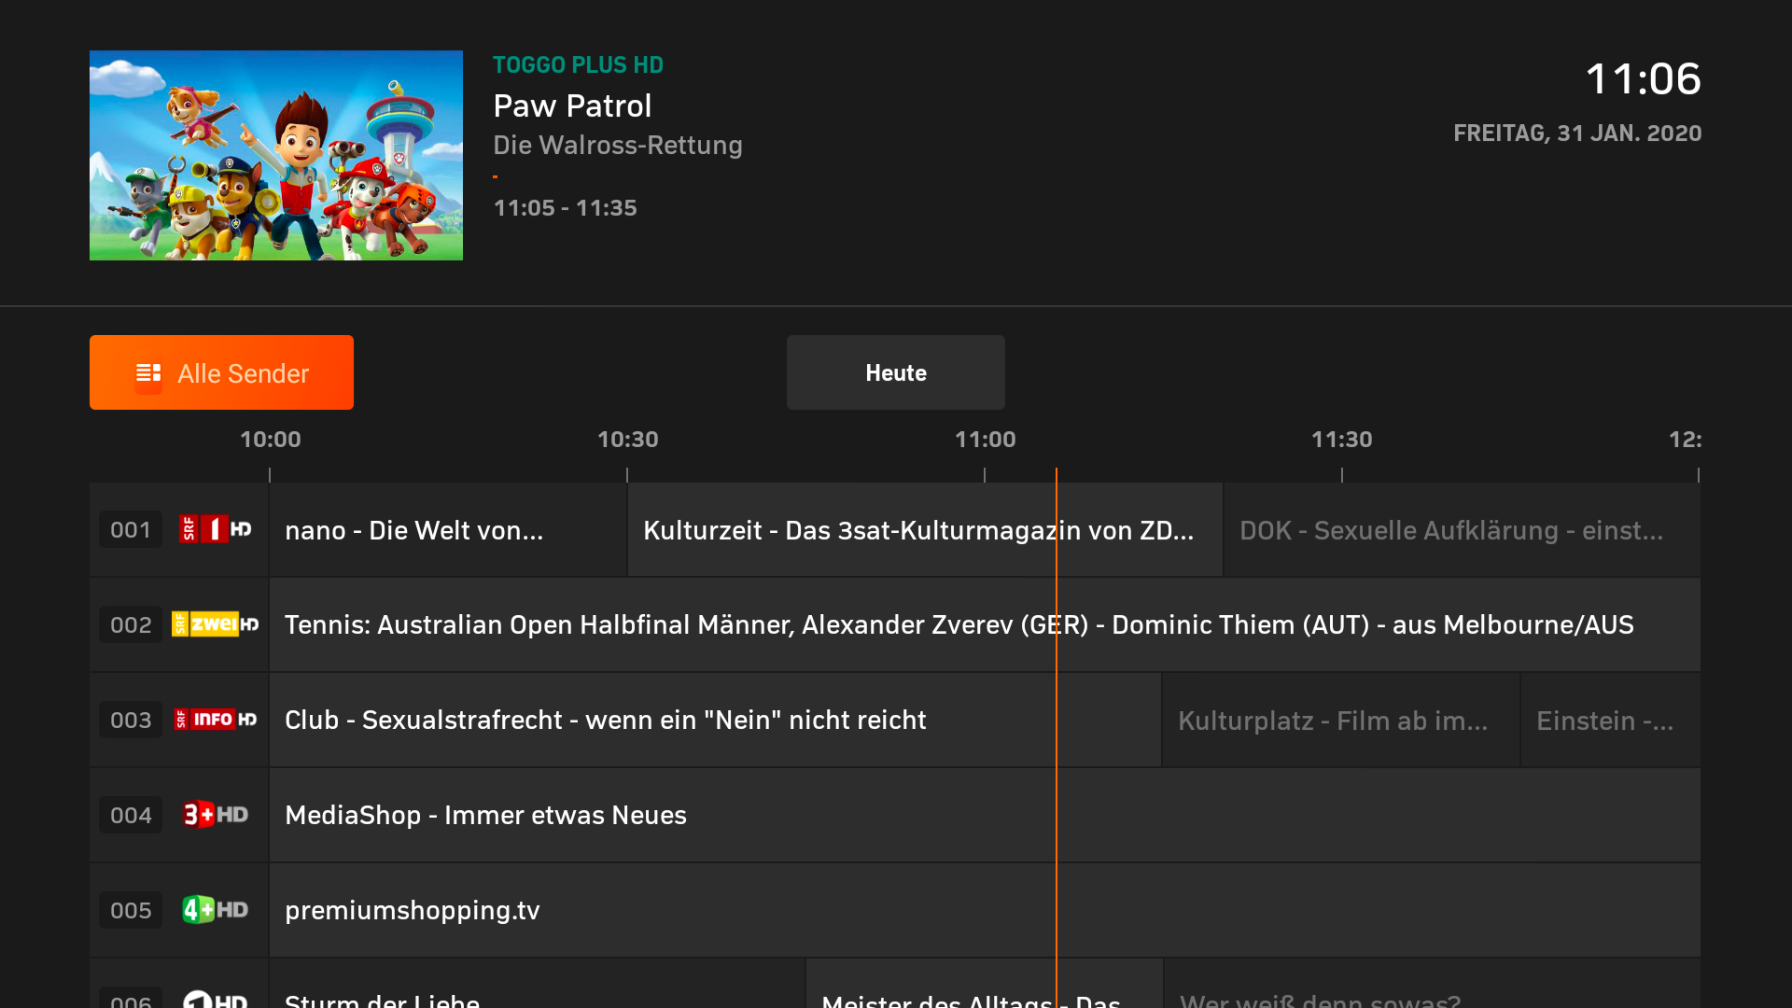This screenshot has width=1792, height=1008.
Task: Select channel number 003
Action: coord(131,721)
